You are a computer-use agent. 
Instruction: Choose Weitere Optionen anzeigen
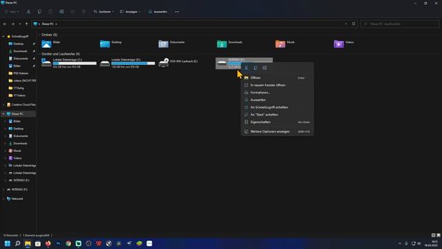(278, 131)
